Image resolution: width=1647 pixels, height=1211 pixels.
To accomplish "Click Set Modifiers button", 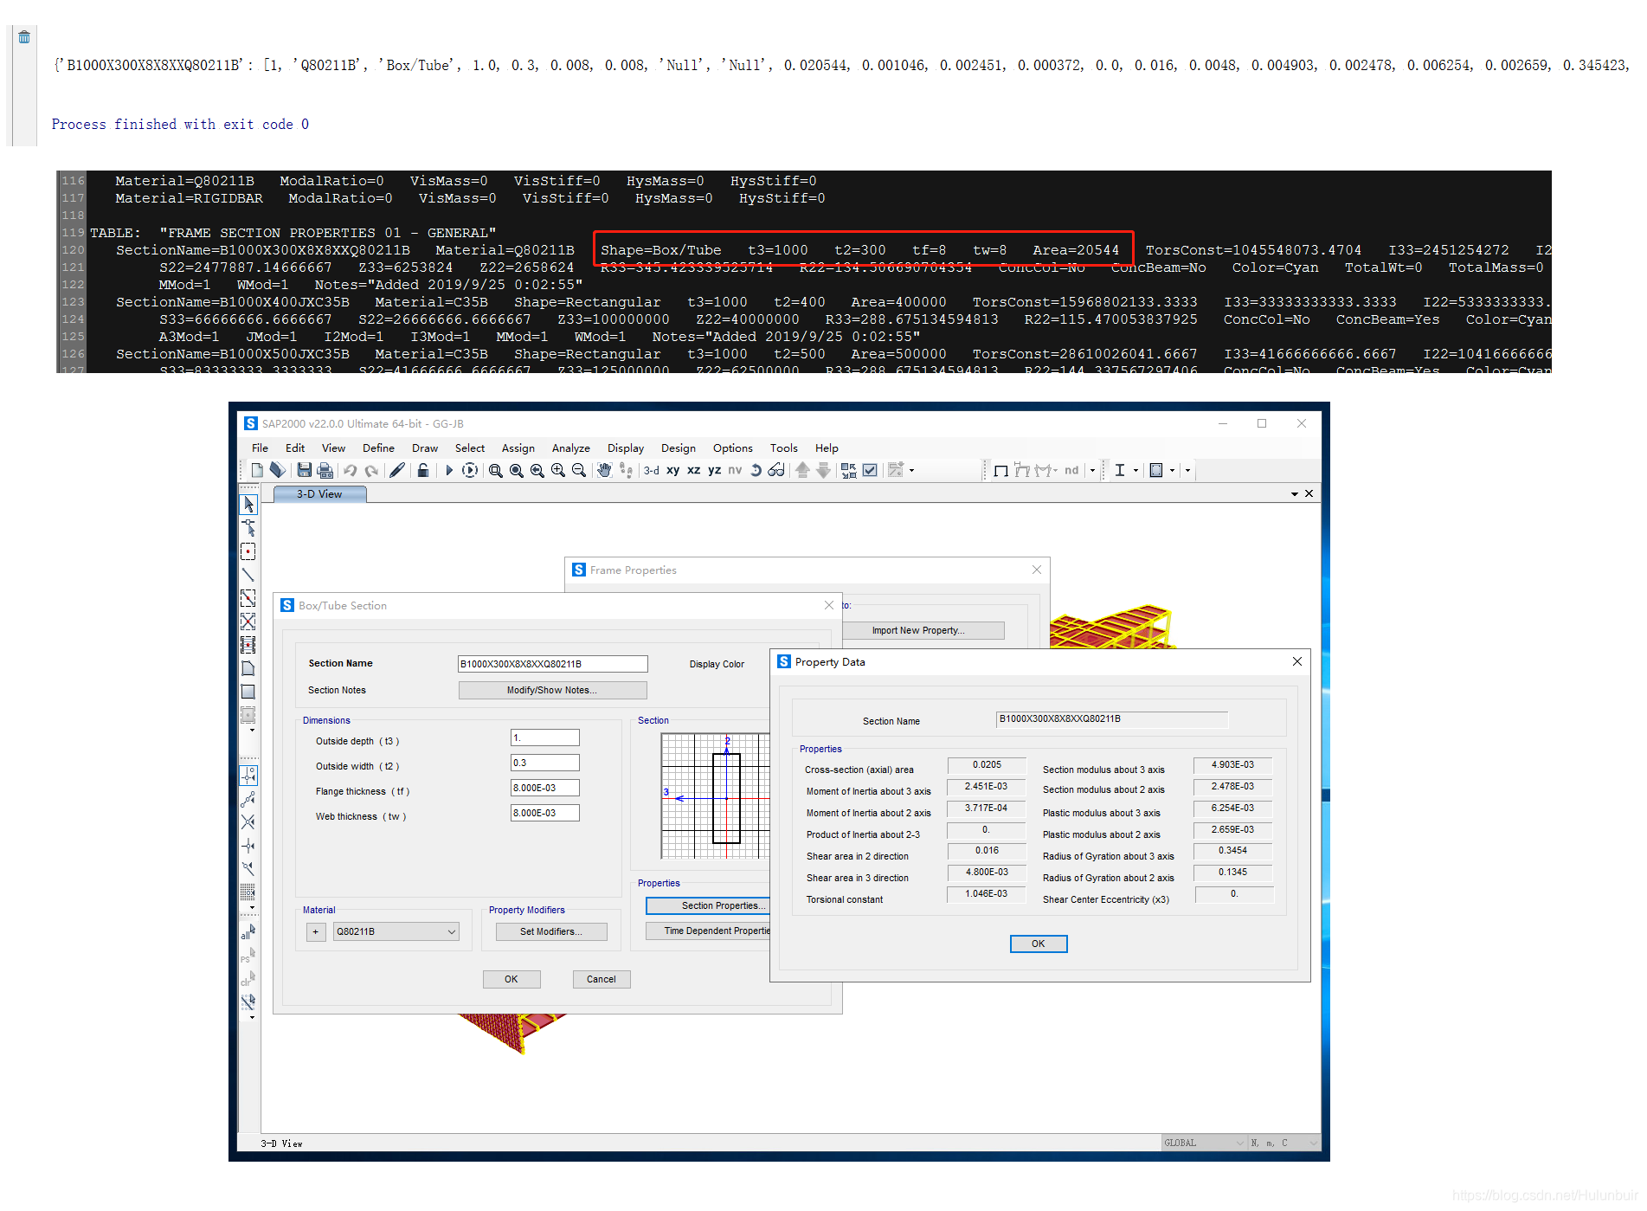I will click(551, 931).
